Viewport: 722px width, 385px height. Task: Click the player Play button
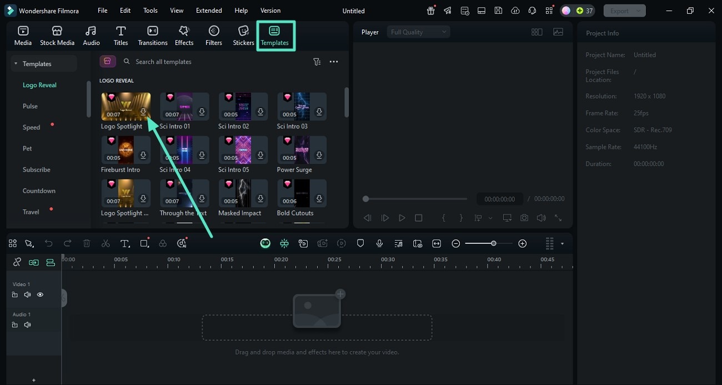(x=402, y=218)
